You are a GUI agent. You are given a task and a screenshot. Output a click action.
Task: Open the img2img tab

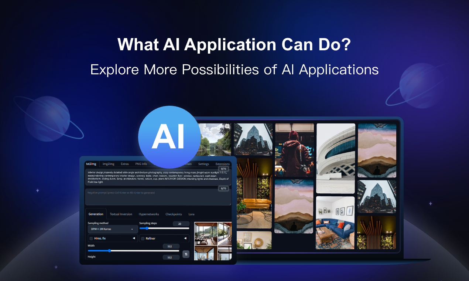click(108, 164)
